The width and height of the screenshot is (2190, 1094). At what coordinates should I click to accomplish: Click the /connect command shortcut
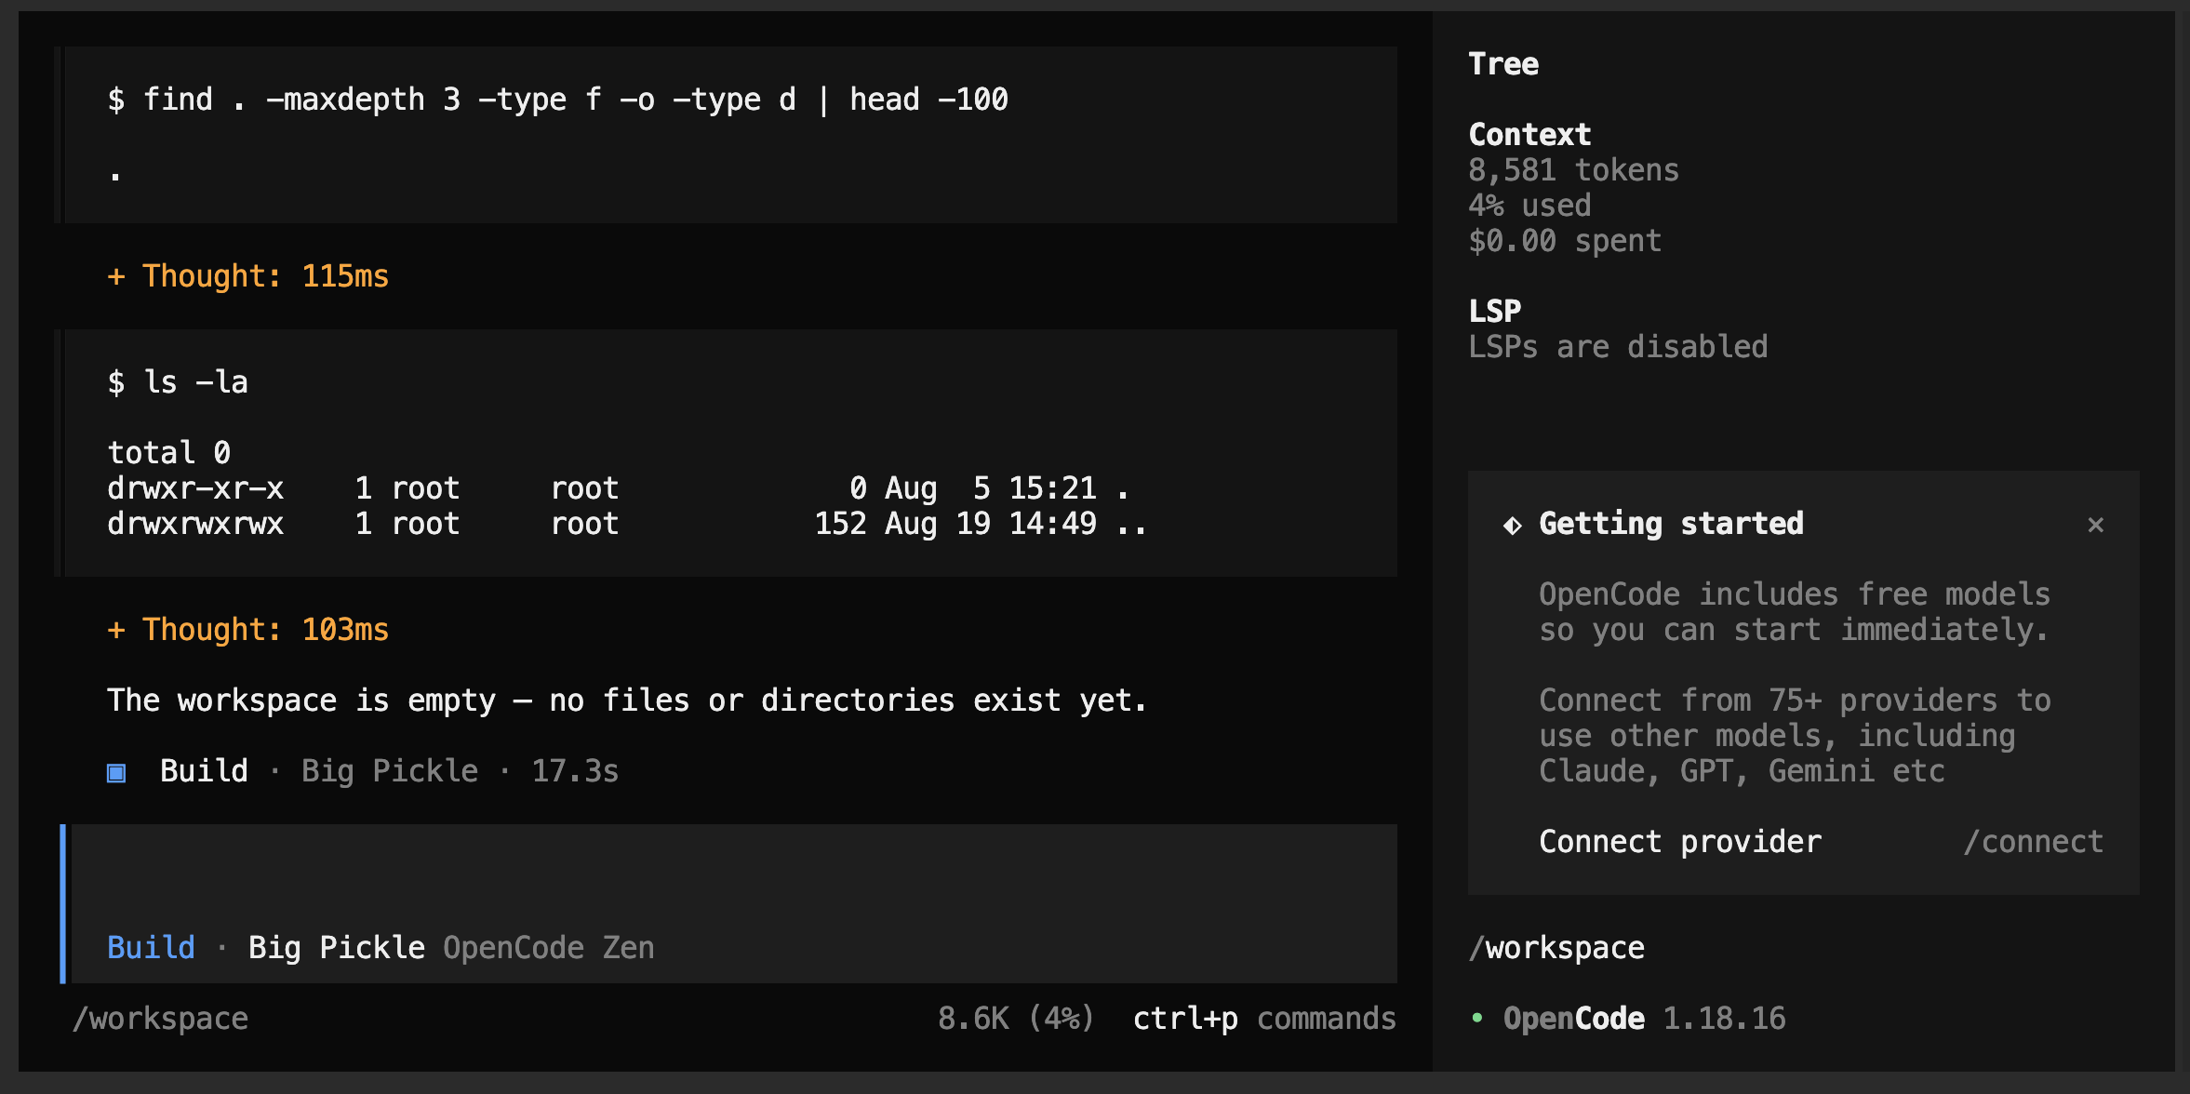[2034, 842]
